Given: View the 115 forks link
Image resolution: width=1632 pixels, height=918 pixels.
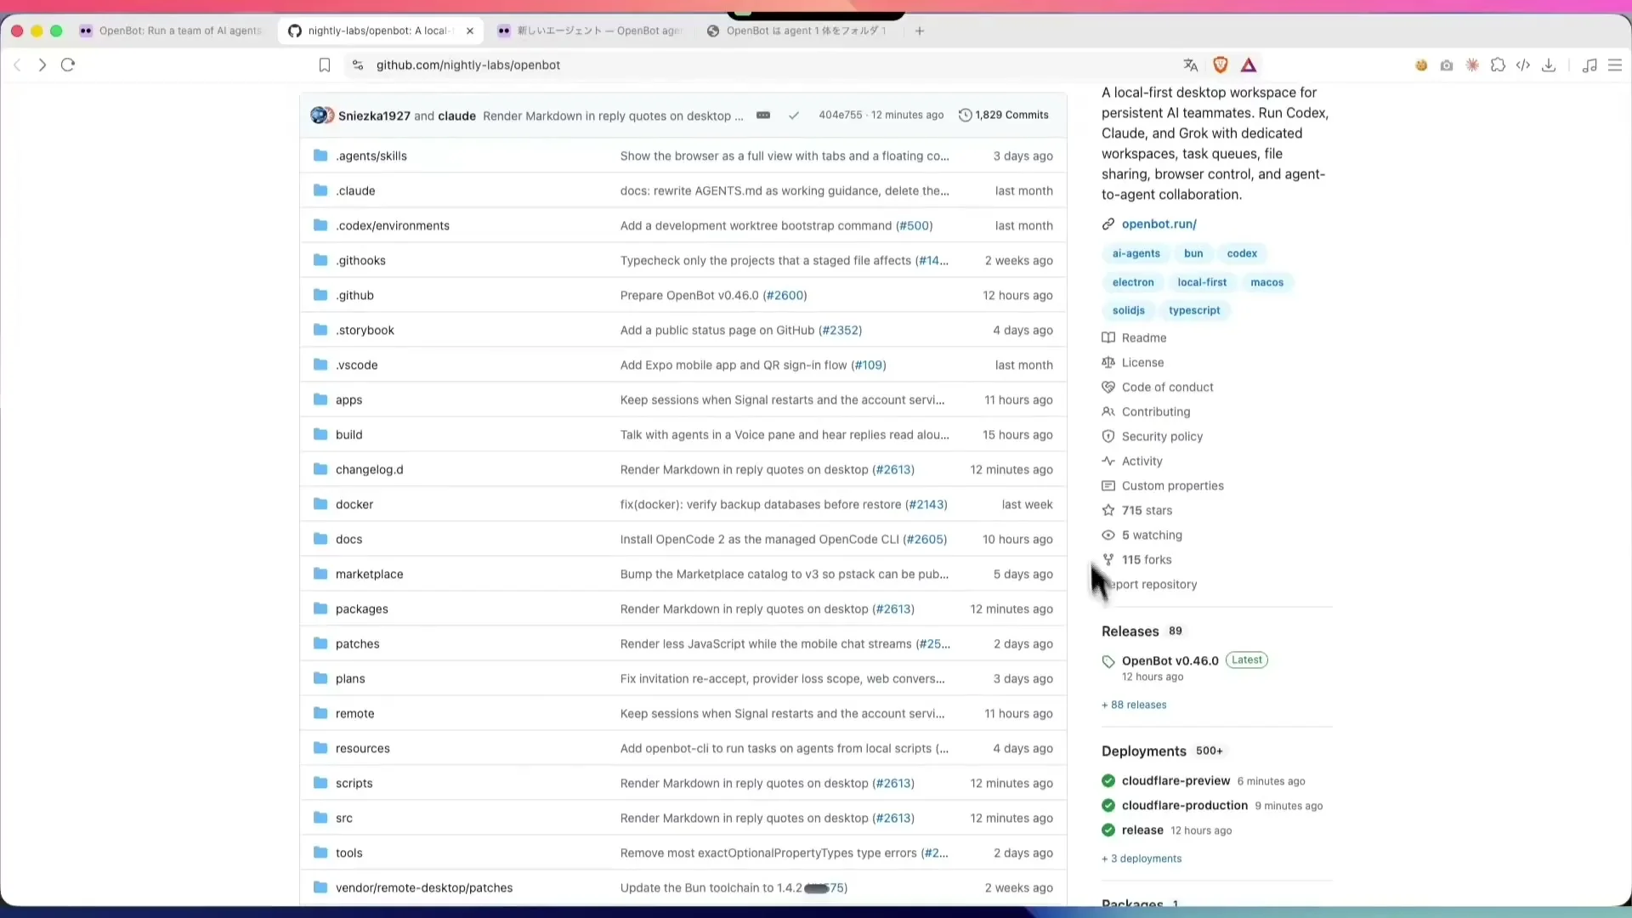Looking at the screenshot, I should [x=1147, y=559].
